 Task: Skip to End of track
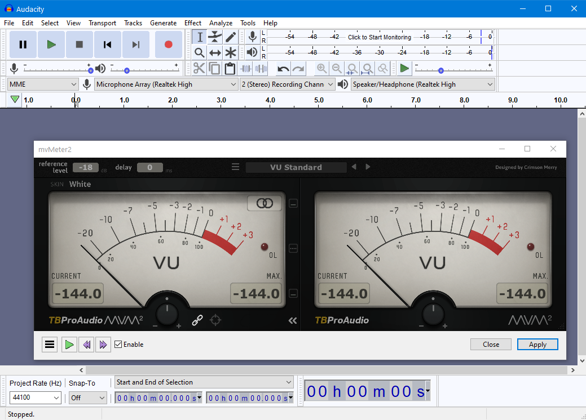[x=136, y=44]
